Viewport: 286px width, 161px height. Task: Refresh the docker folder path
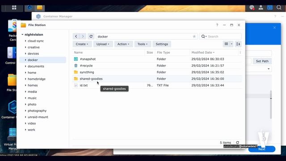pos(91,36)
